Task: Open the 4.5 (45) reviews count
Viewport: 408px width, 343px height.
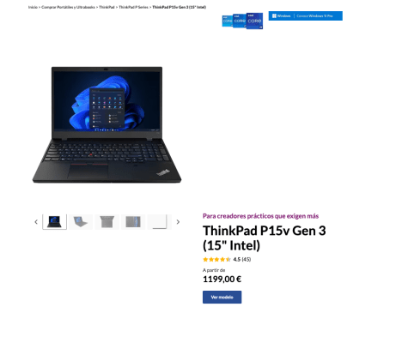Action: click(x=242, y=260)
